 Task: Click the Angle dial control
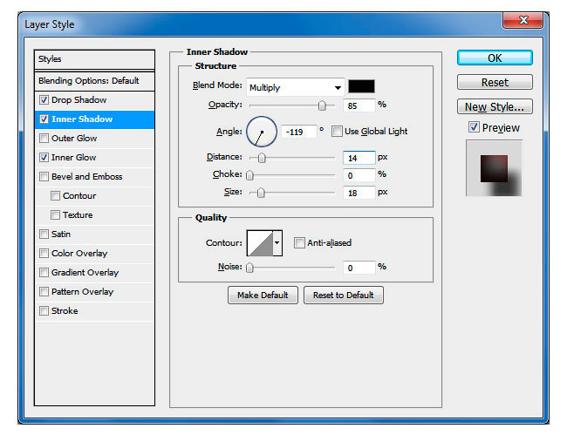(x=262, y=132)
